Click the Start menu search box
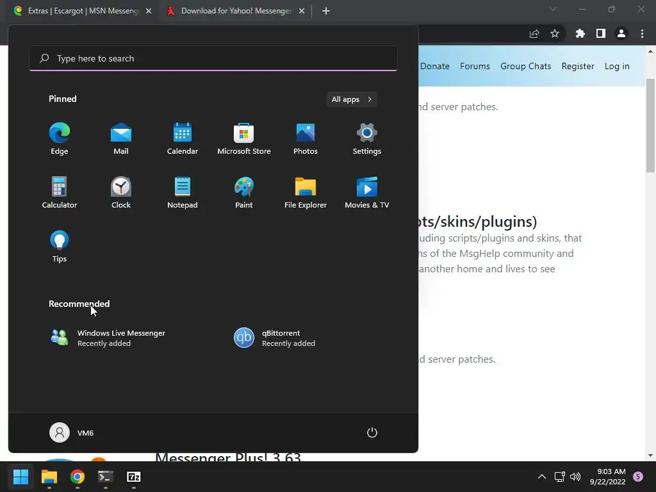656x492 pixels. [213, 58]
